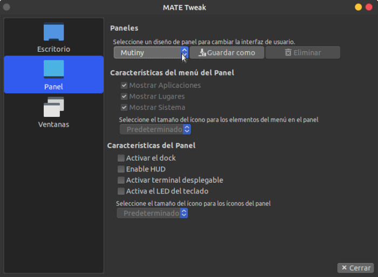
Task: Click the red close window button
Action: click(x=369, y=7)
